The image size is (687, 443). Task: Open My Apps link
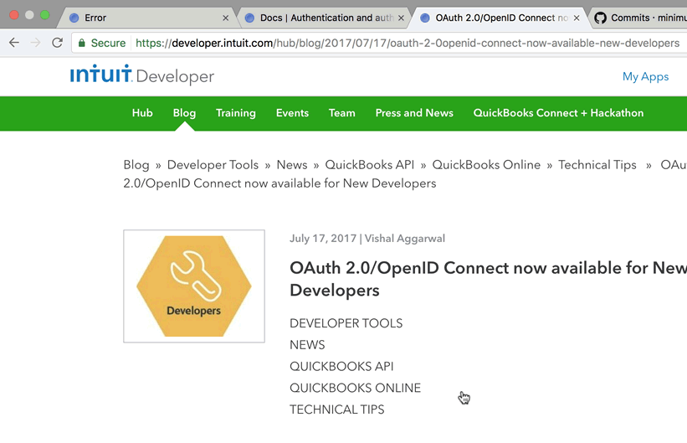645,76
